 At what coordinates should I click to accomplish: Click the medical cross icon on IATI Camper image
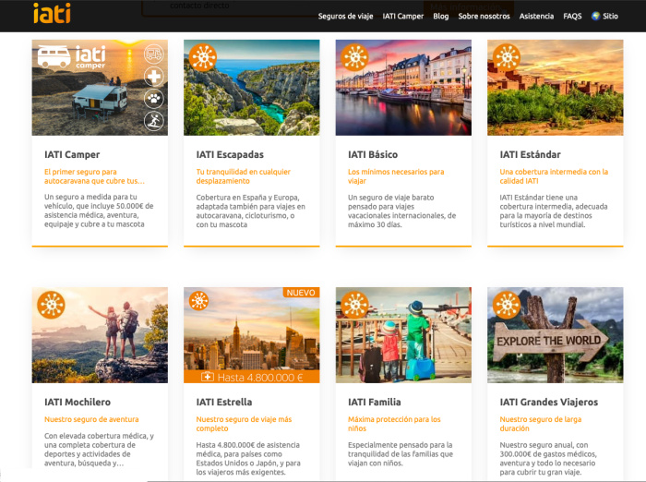154,77
